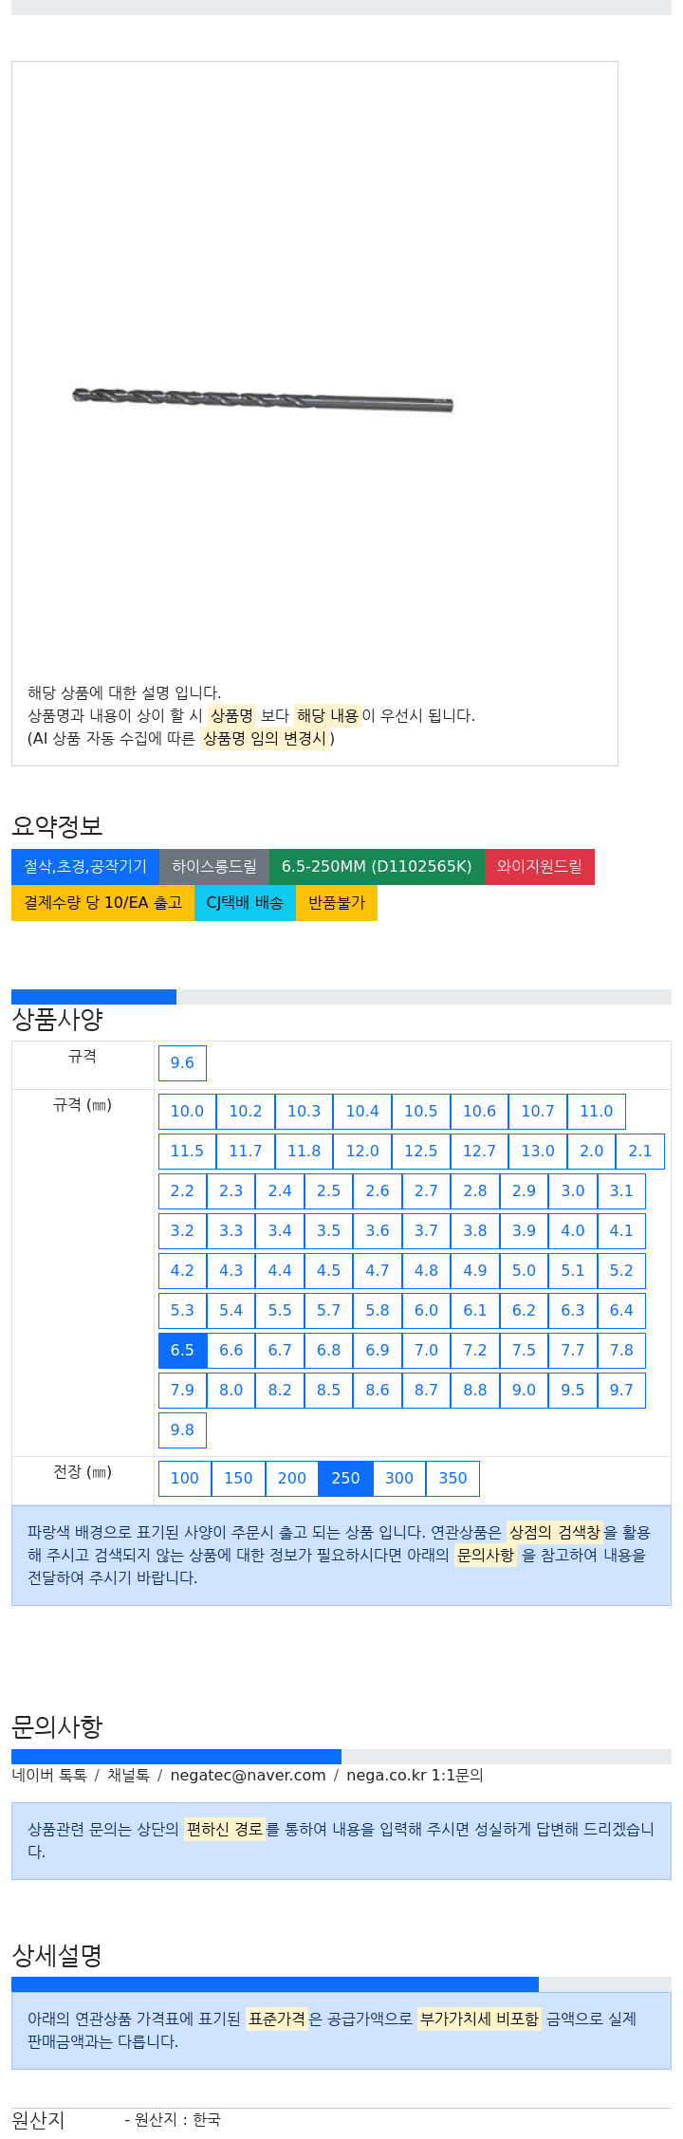Image resolution: width=683 pixels, height=2139 pixels.
Task: Select the 13.0 mm size option
Action: [538, 1151]
